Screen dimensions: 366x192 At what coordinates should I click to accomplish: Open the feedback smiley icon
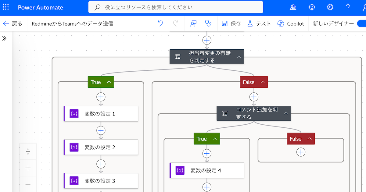[312, 7]
